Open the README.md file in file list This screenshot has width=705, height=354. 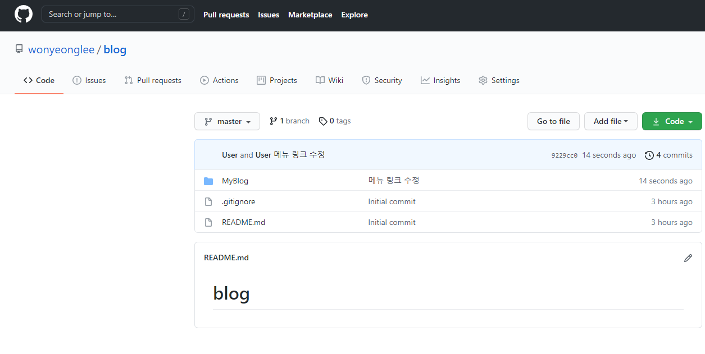point(243,222)
